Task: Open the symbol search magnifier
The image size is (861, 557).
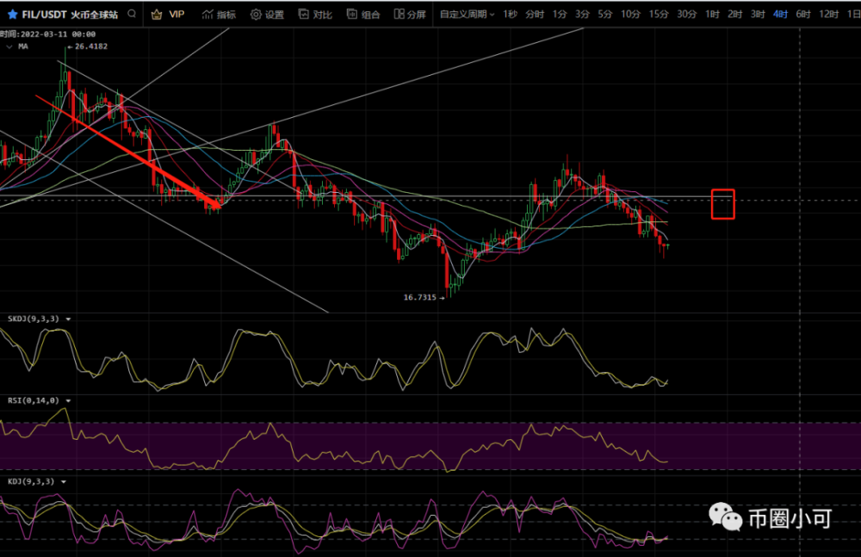Action: coord(132,14)
